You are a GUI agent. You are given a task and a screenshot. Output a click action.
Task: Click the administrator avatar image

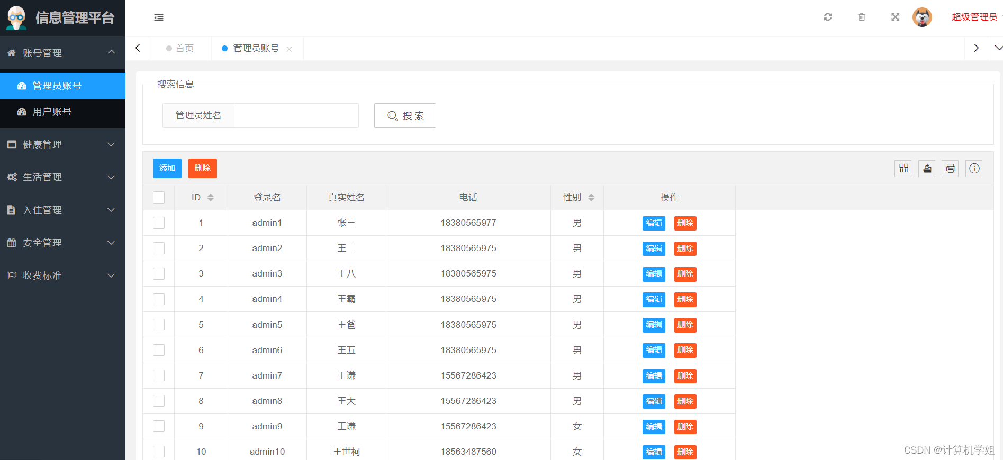(x=922, y=17)
